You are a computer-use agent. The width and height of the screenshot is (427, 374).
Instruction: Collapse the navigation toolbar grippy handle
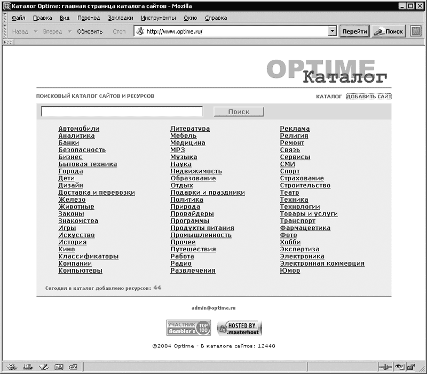(5, 31)
